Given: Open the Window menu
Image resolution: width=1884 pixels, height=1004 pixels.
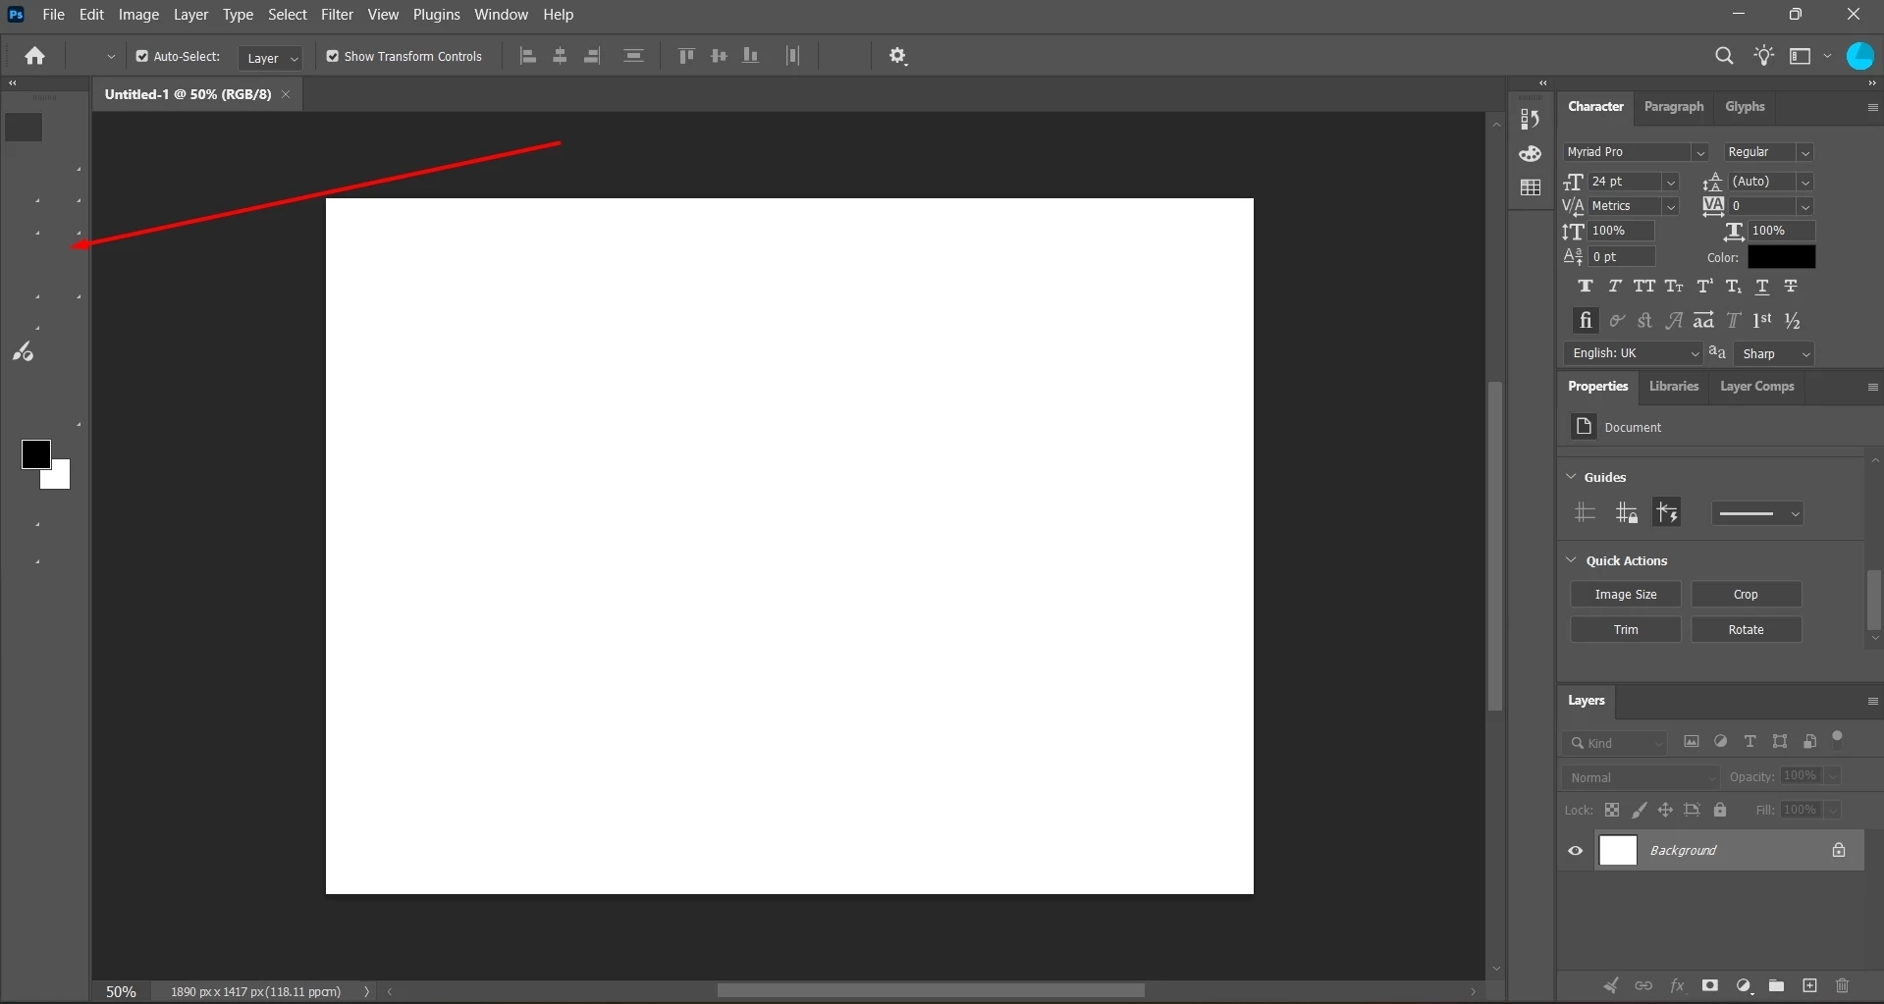Looking at the screenshot, I should [501, 15].
